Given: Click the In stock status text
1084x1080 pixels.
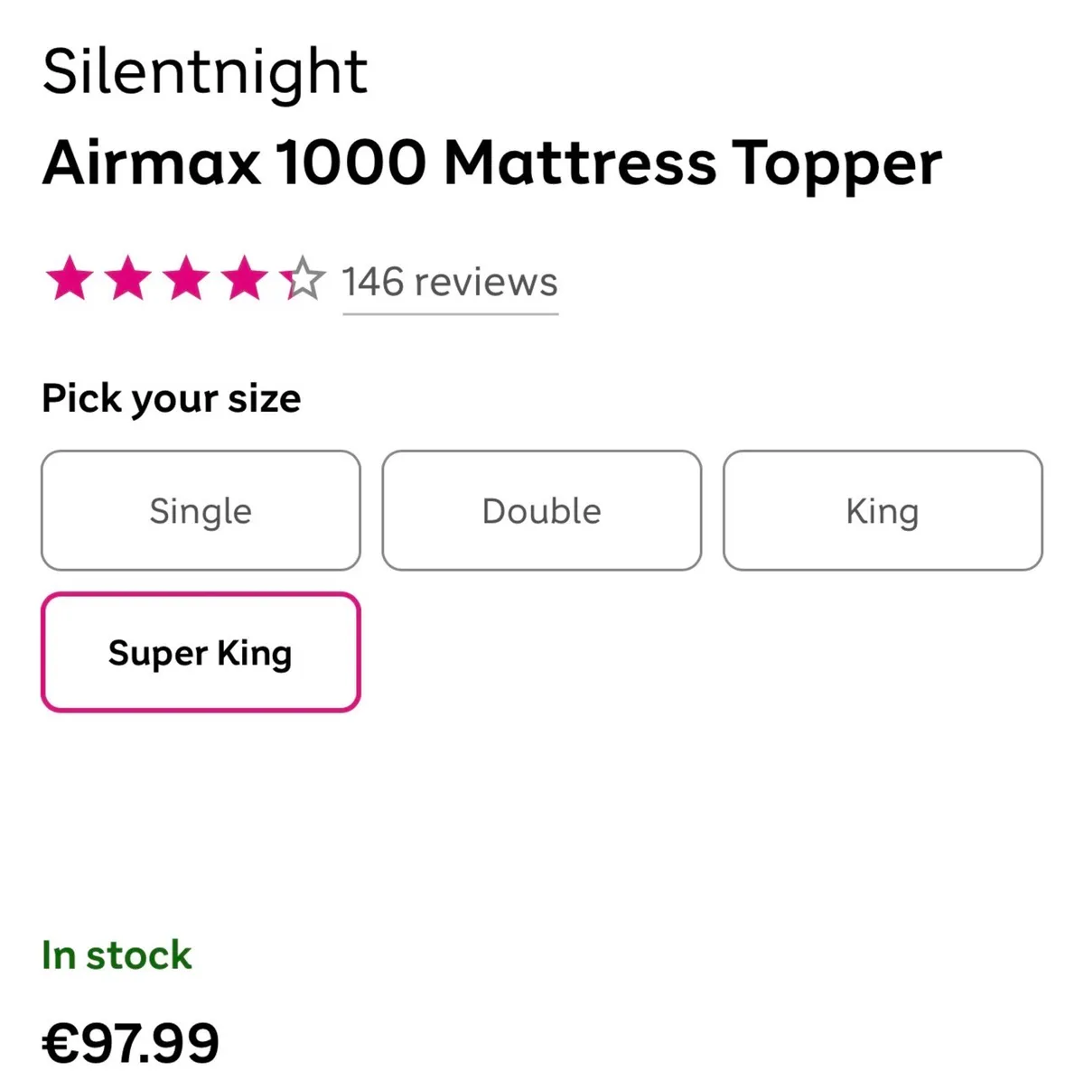Looking at the screenshot, I should tap(117, 955).
